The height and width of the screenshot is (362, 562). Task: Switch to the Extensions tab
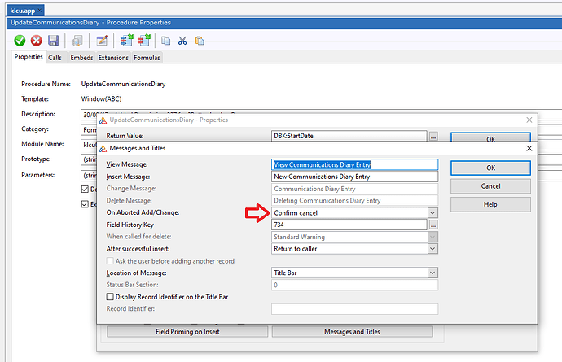click(113, 58)
